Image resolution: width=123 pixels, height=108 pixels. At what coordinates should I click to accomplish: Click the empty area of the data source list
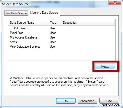click(62, 55)
